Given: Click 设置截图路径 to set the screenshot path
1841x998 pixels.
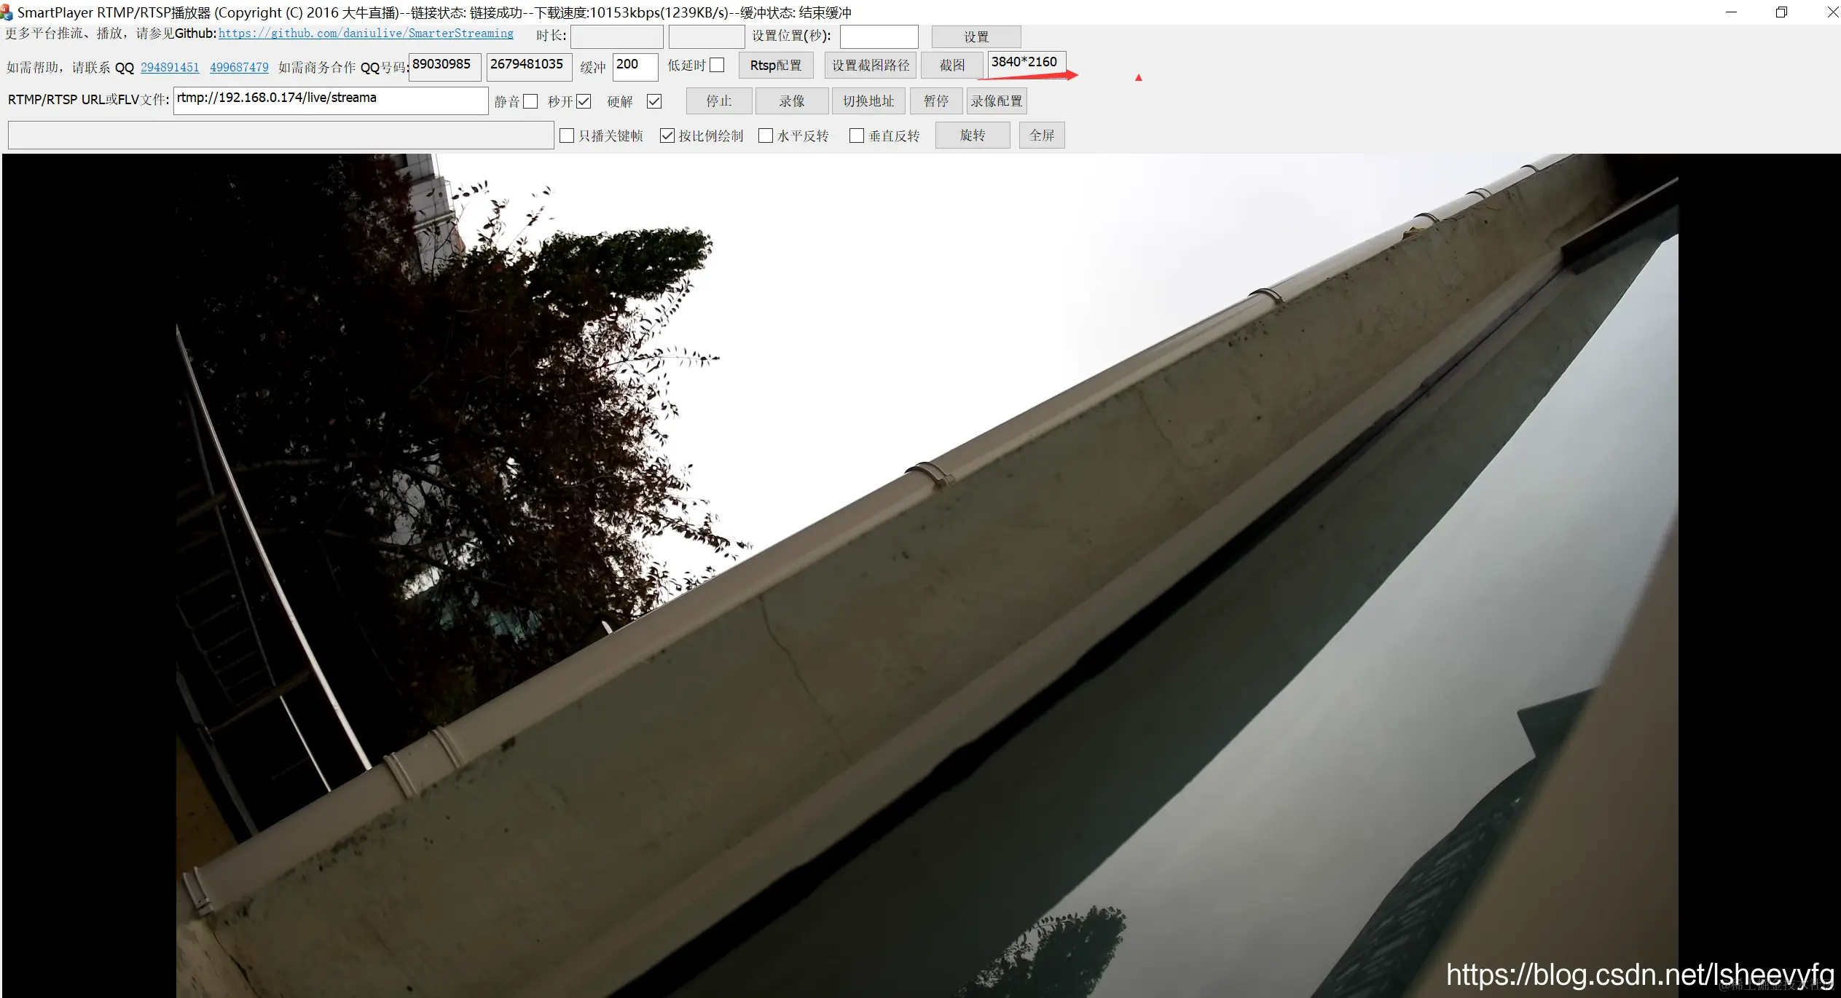Looking at the screenshot, I should click(871, 66).
